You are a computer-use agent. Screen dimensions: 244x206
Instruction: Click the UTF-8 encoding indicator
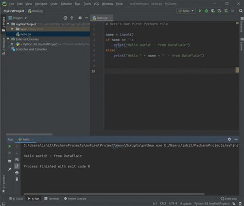173,203
